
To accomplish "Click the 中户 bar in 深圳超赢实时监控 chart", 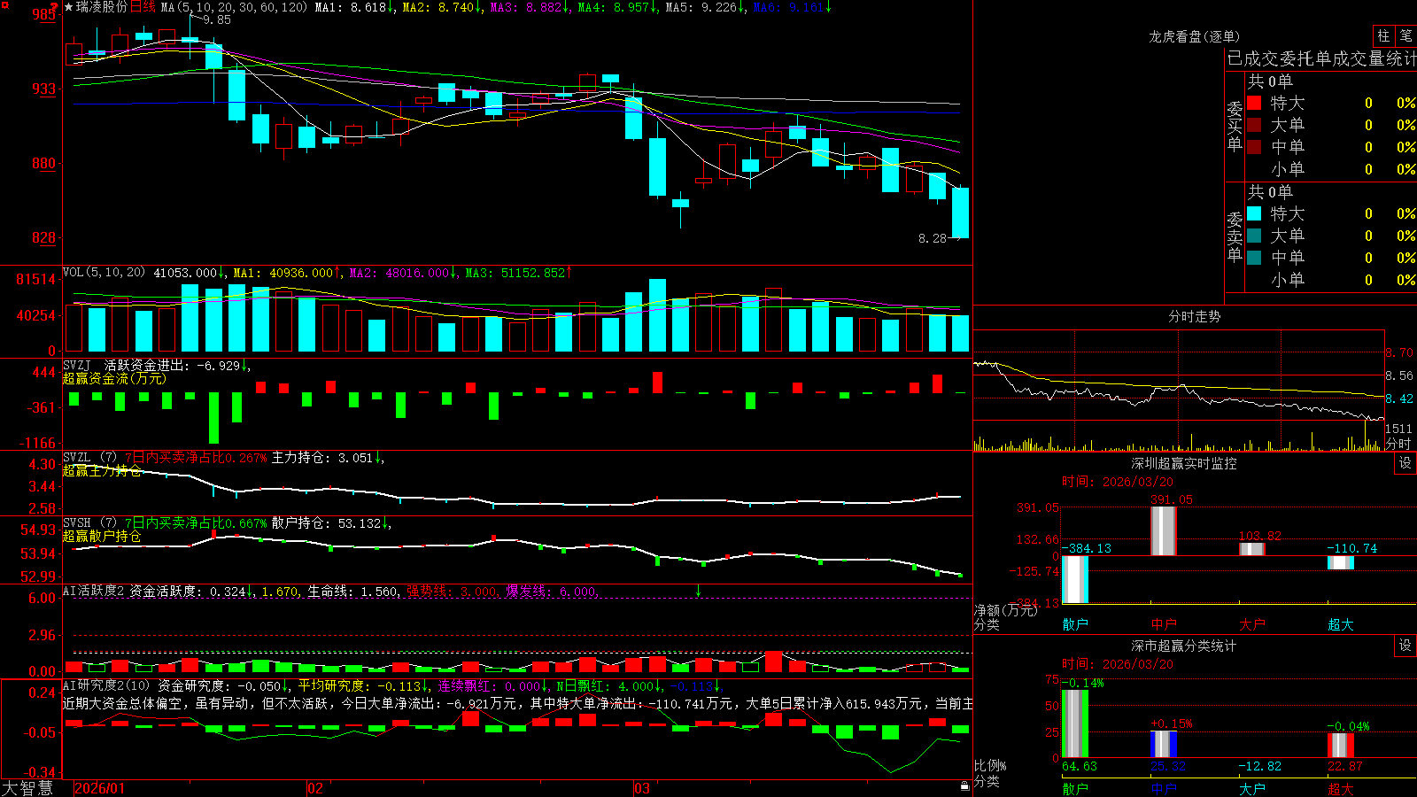I will [x=1163, y=531].
